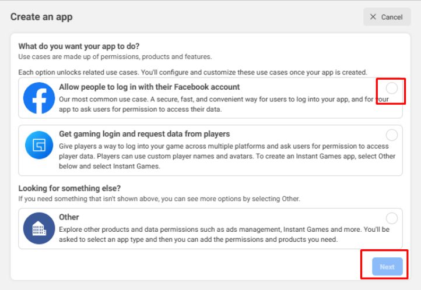Click the gaming login square icon
The height and width of the screenshot is (290, 421).
39,145
